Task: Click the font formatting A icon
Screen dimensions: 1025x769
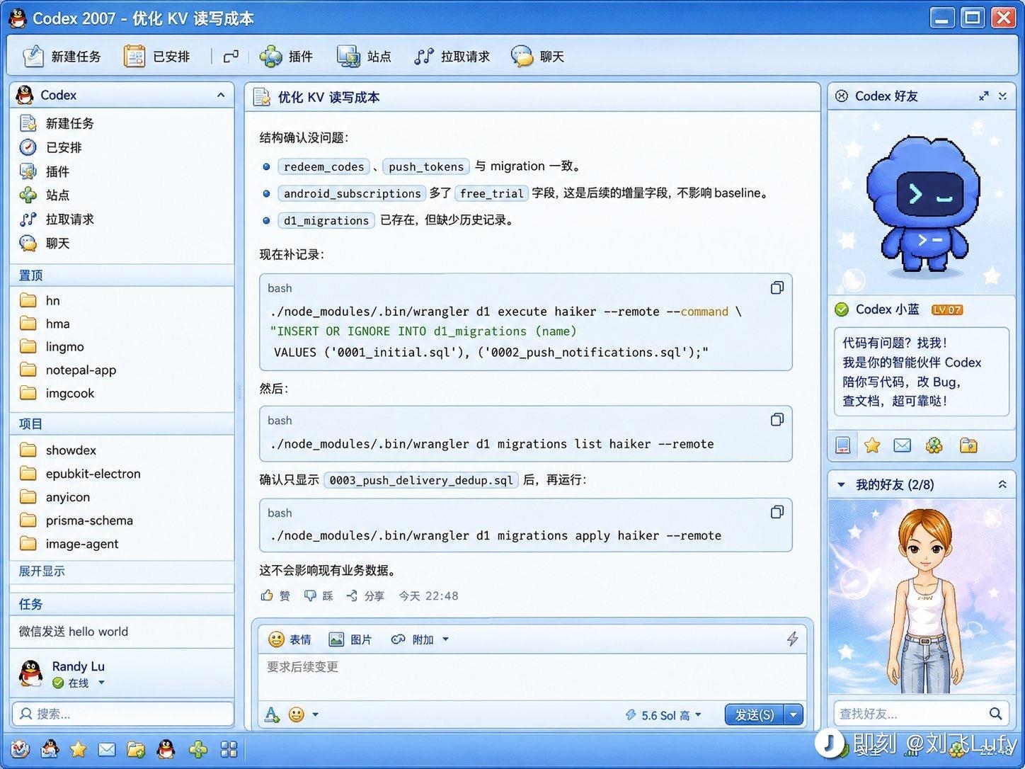Action: [272, 714]
